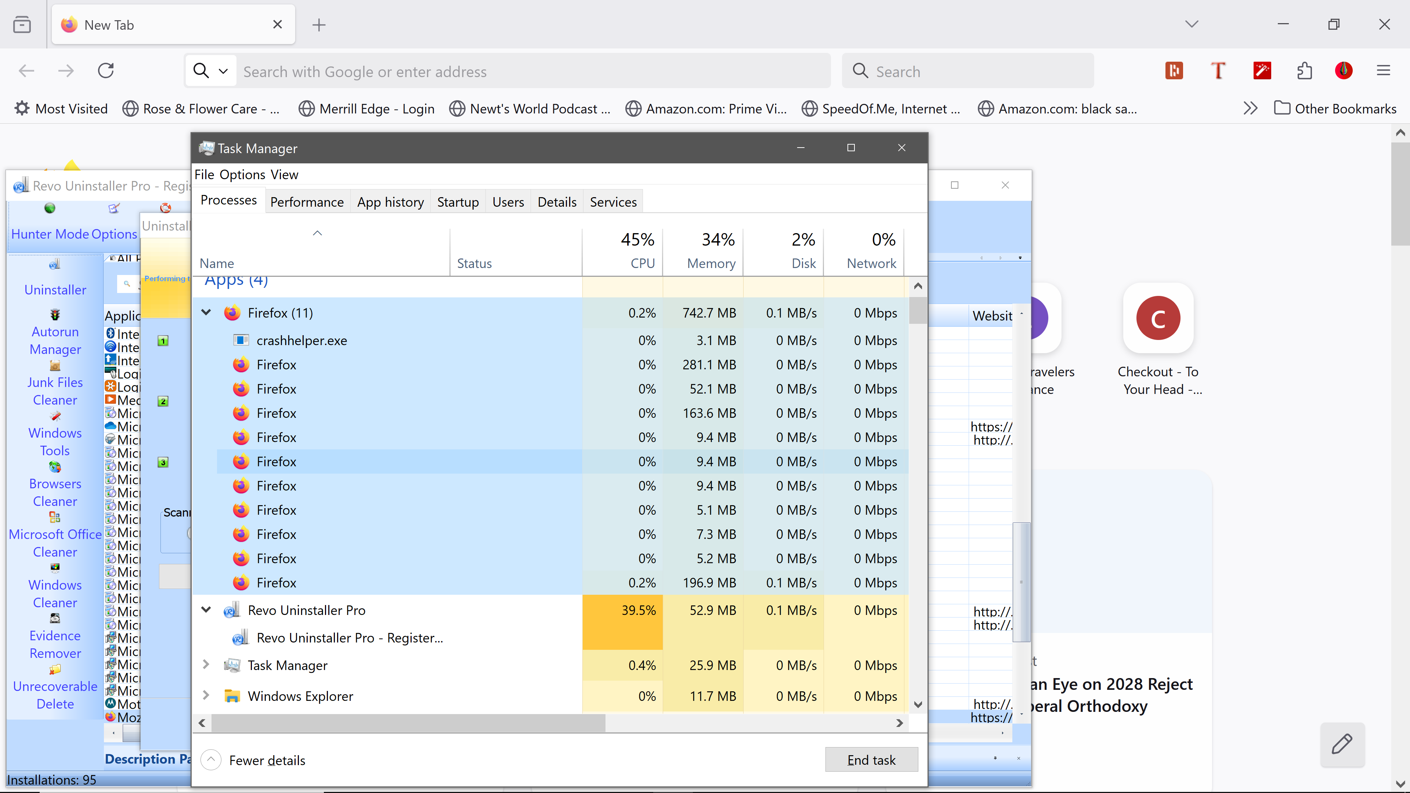This screenshot has height=793, width=1410.
Task: Open the list all tabs chevron
Action: 1192,24
